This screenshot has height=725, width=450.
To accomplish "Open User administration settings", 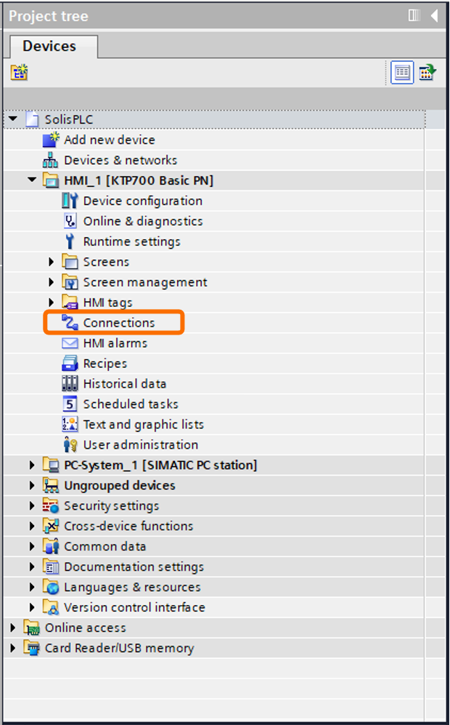I will [141, 444].
